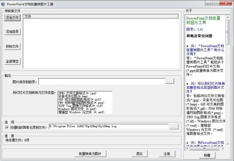The width and height of the screenshot is (234, 161).
Task: Click the 文件 column header
Action: (x=101, y=16)
